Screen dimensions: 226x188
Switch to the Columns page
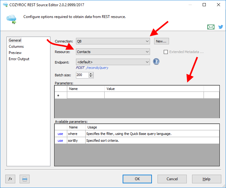(16, 47)
